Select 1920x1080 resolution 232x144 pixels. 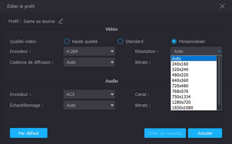[194, 108]
